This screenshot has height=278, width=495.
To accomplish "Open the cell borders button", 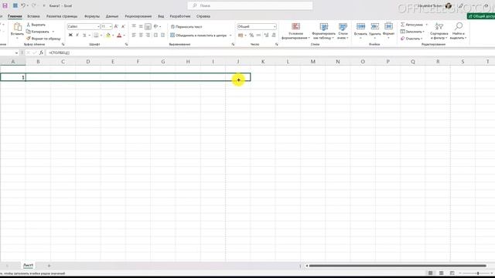I will 96,36.
